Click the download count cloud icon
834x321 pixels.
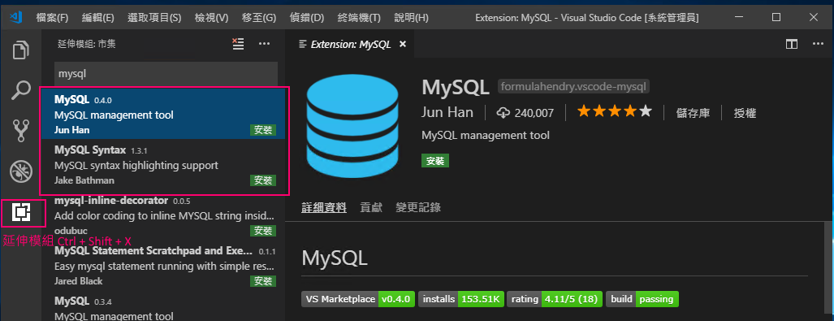coord(503,113)
